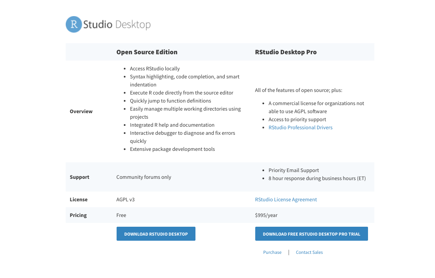Image resolution: width=435 pixels, height=278 pixels.
Task: Click the License row label
Action: tap(78, 200)
